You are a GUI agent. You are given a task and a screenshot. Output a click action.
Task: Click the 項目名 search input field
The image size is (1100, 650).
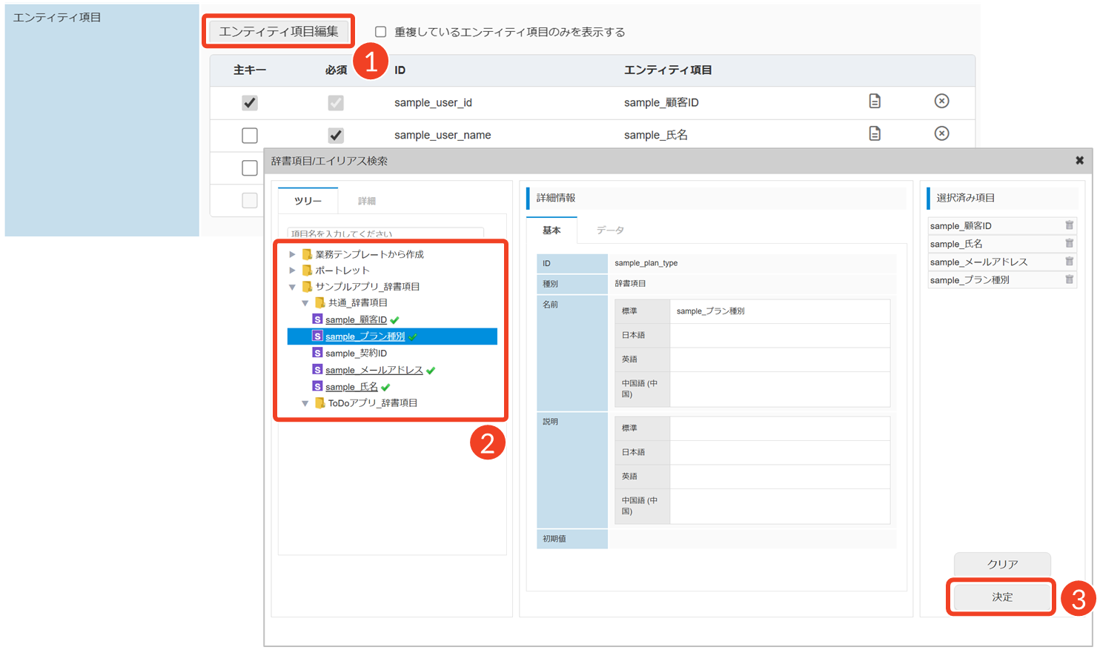pyautogui.click(x=385, y=233)
